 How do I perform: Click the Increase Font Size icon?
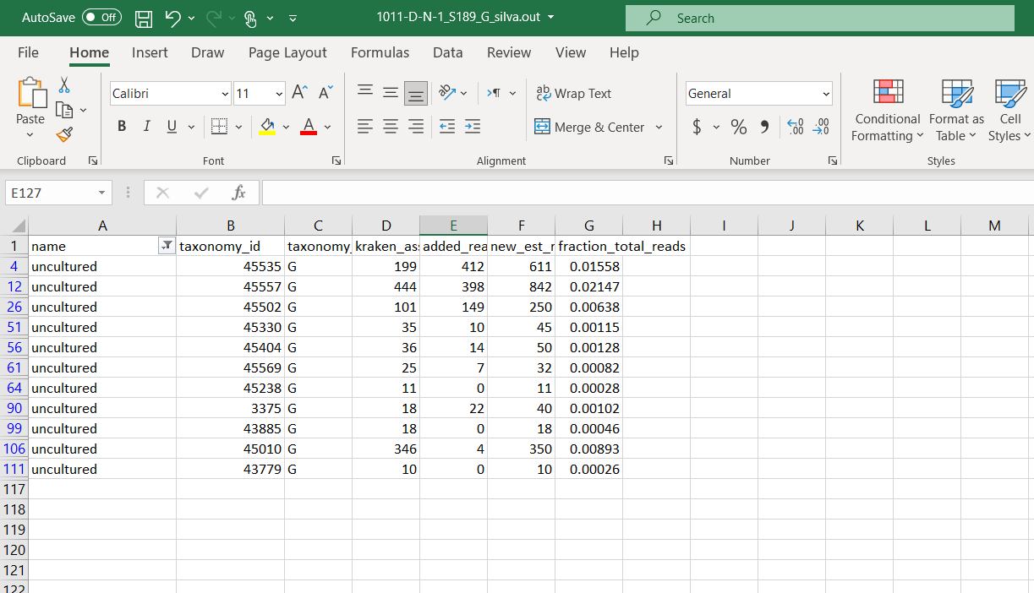[298, 93]
